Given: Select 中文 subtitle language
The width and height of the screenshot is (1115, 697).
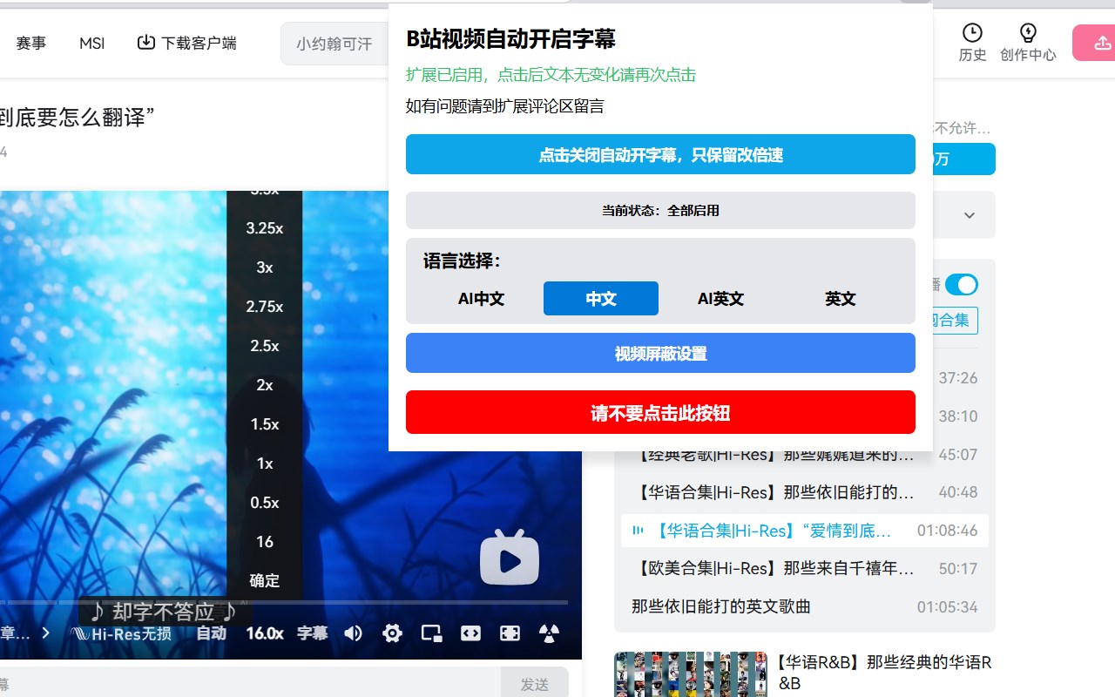Looking at the screenshot, I should click(x=601, y=299).
